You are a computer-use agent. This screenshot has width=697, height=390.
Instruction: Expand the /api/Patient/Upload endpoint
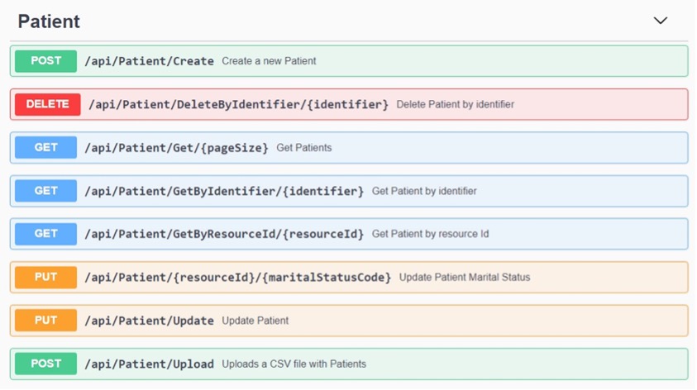pyautogui.click(x=349, y=364)
